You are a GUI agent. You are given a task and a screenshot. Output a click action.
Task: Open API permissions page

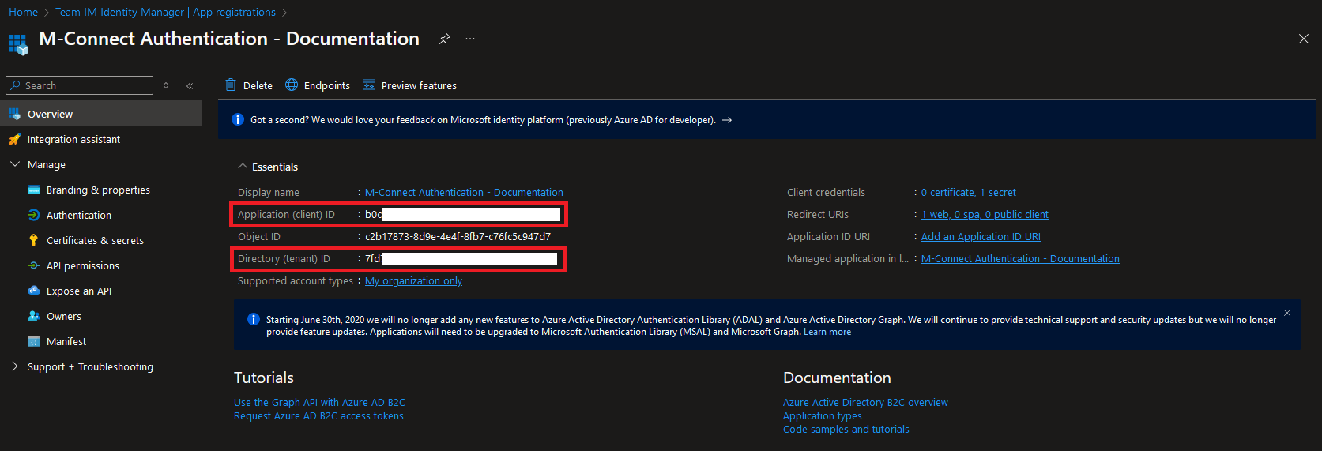(x=83, y=266)
